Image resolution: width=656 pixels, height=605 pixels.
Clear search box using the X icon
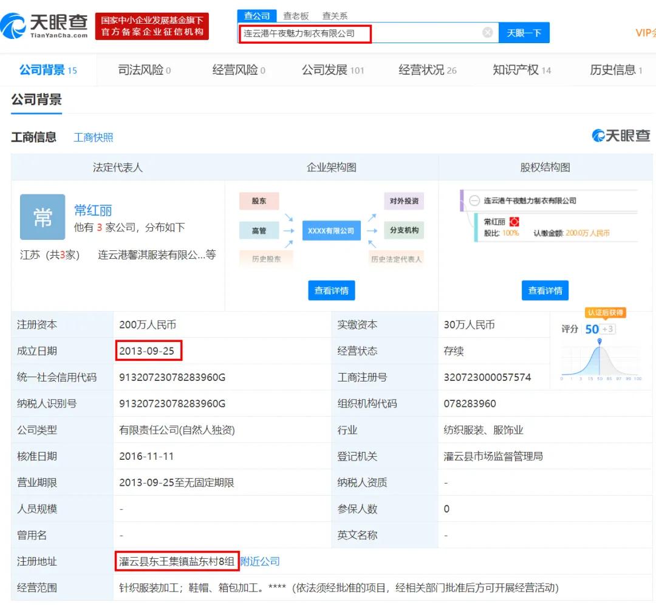(x=488, y=33)
